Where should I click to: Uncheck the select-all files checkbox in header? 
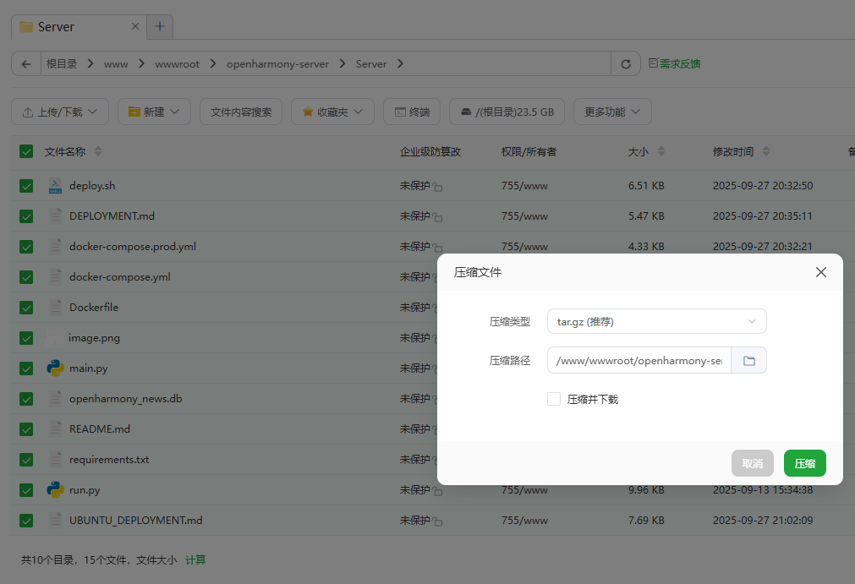coord(26,152)
